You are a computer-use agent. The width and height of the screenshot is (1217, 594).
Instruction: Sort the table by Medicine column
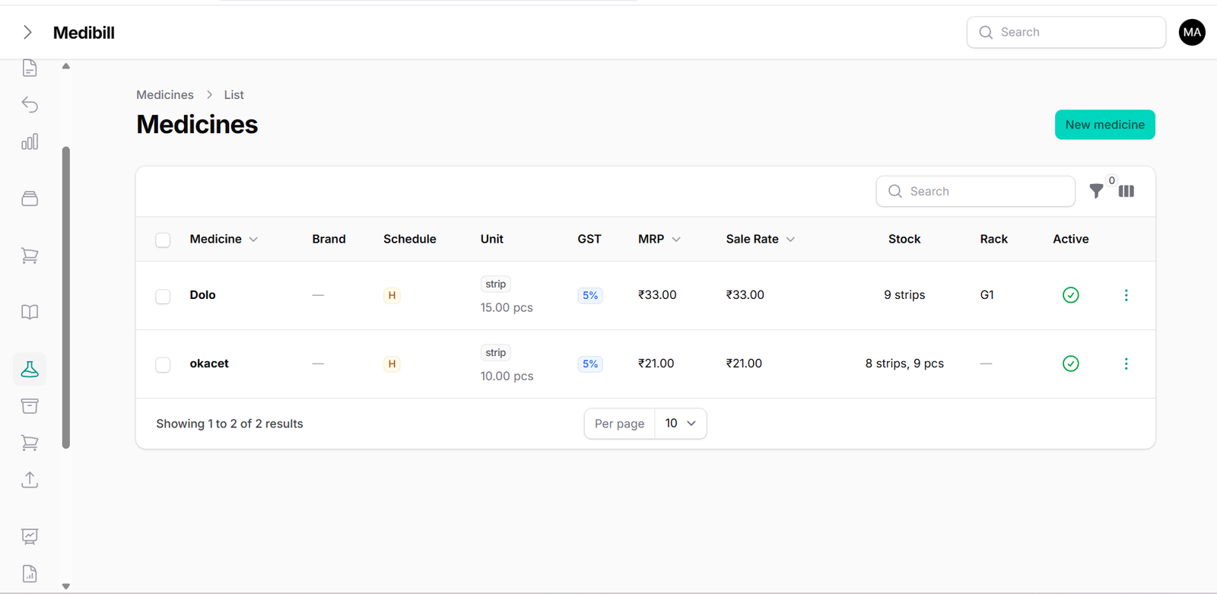tap(224, 239)
